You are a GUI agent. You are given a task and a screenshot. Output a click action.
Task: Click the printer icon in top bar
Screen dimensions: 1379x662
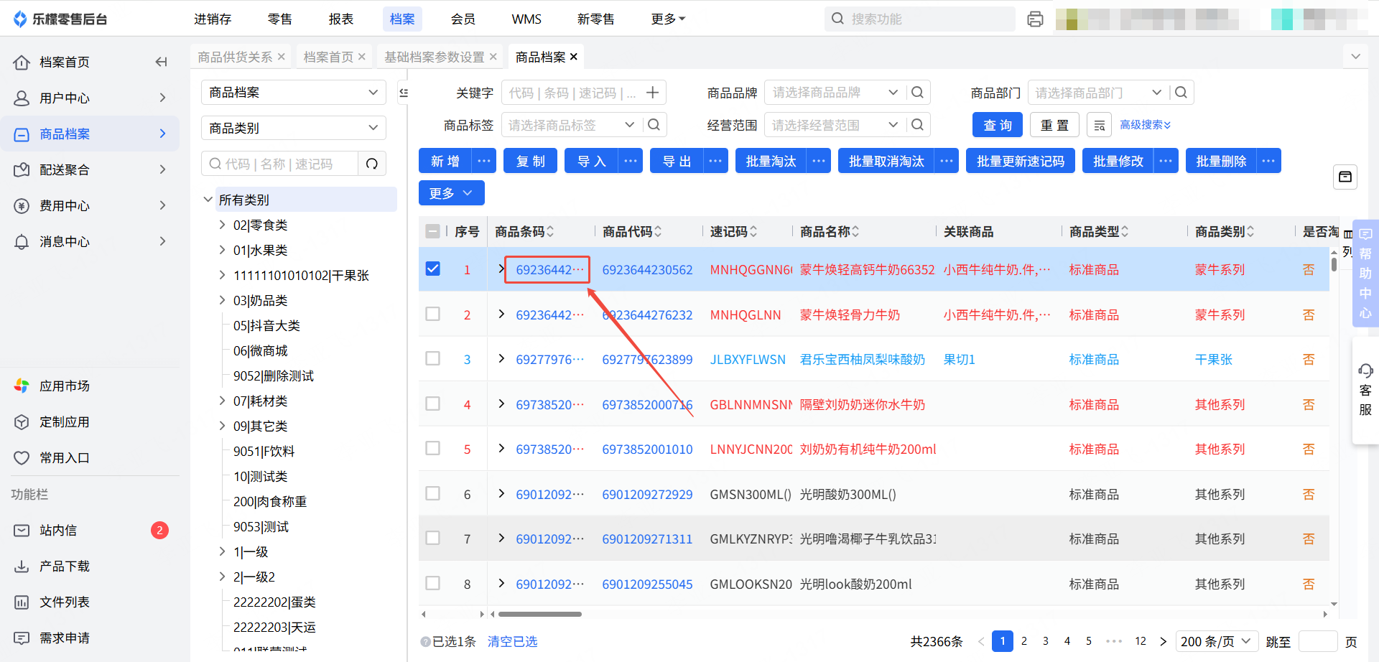pyautogui.click(x=1035, y=19)
